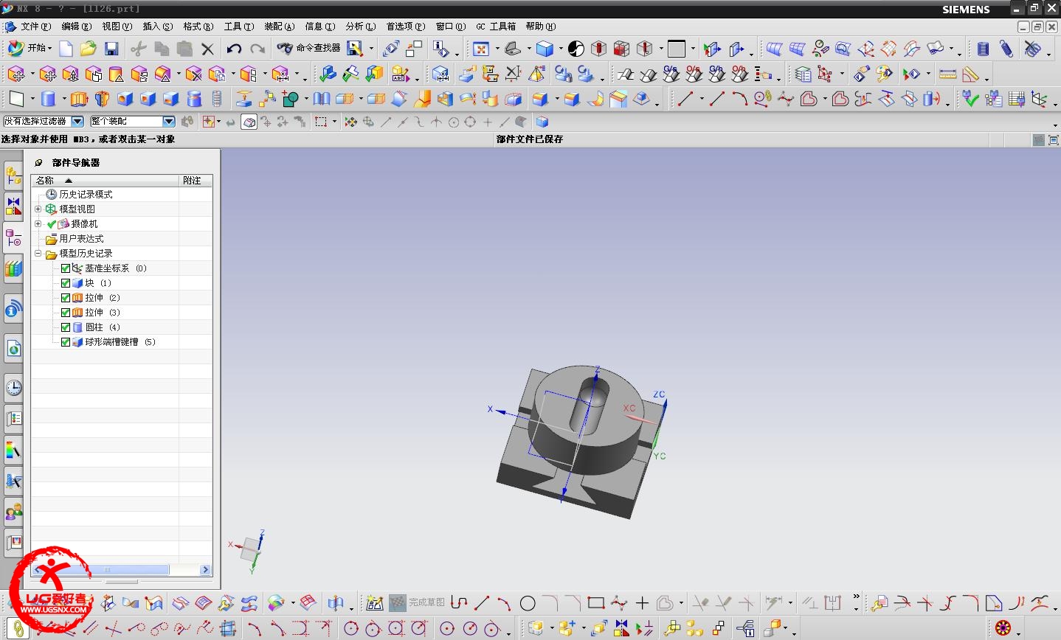Click the Delete X icon

click(207, 49)
